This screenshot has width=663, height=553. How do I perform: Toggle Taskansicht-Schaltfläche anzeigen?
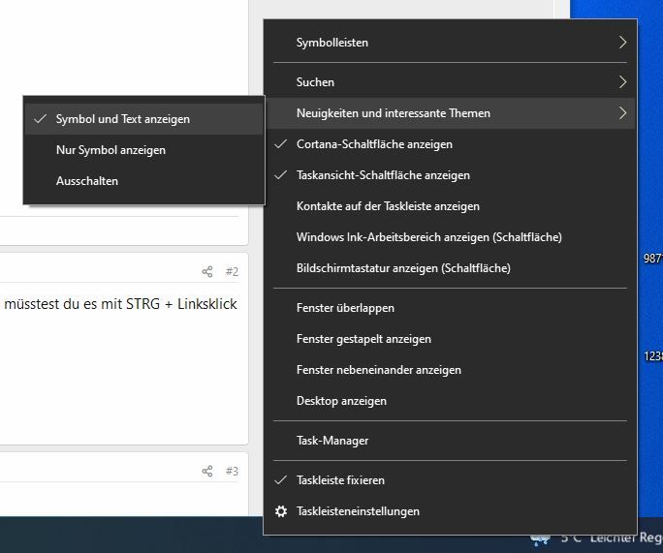click(x=451, y=175)
